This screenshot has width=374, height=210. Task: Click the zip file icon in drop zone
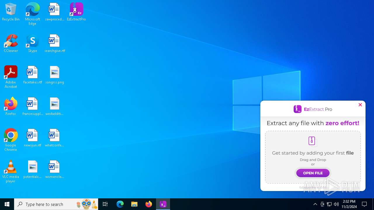[x=313, y=141]
